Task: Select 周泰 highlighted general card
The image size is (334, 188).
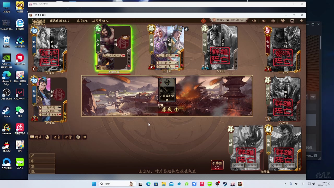Action: point(113,48)
